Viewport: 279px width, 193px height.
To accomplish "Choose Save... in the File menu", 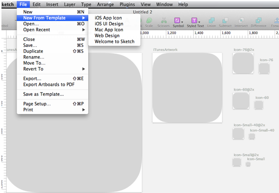I will pos(53,45).
